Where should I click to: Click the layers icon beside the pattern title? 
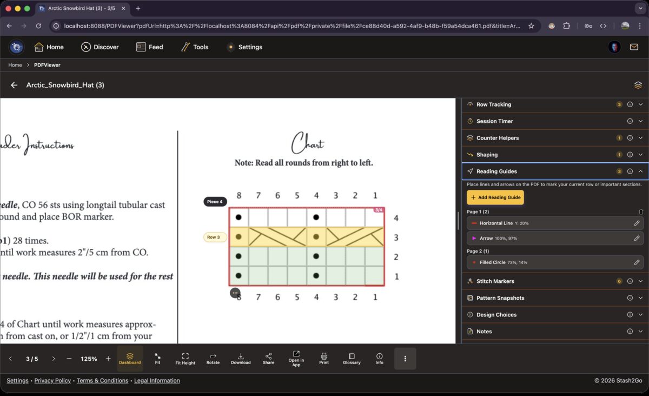(x=638, y=85)
